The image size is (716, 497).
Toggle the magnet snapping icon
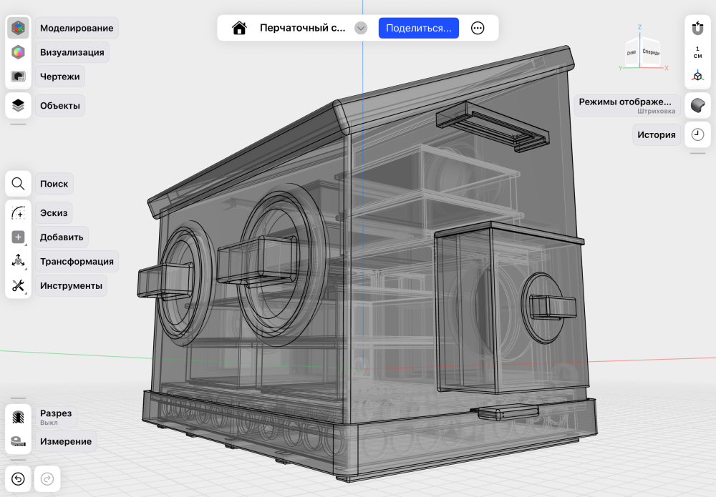[x=697, y=28]
